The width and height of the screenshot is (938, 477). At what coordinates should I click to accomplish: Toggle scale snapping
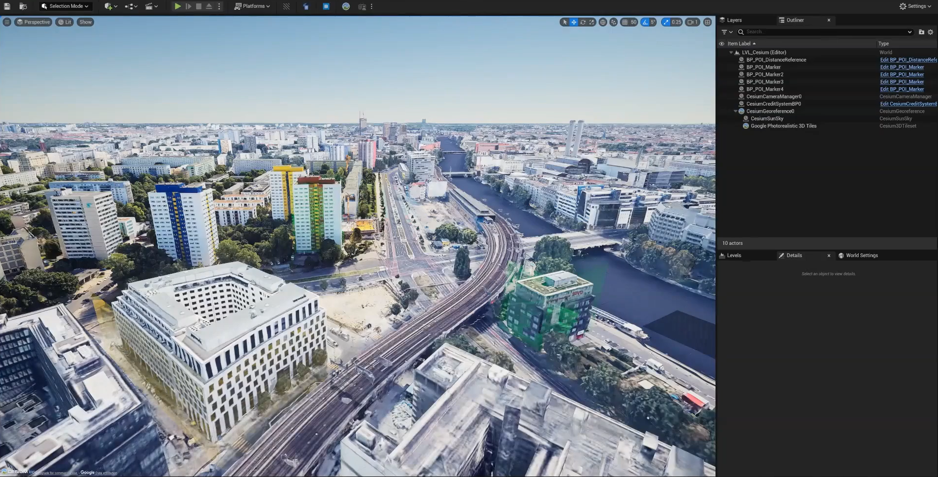[x=666, y=22]
